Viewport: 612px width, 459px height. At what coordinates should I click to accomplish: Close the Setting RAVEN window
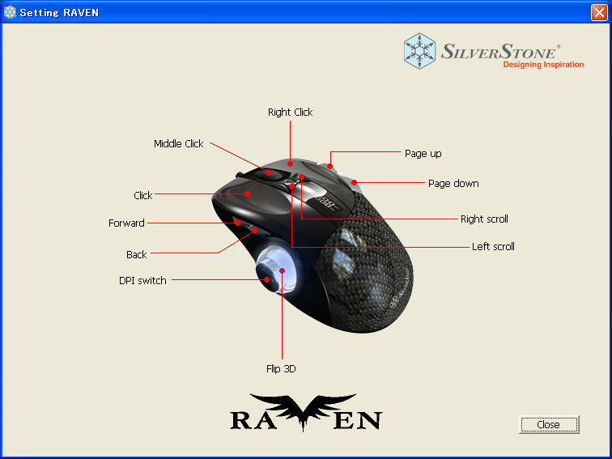point(599,12)
